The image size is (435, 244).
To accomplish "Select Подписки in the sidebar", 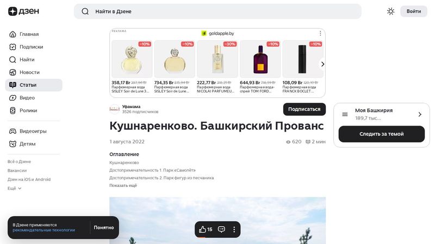I will coord(31,47).
